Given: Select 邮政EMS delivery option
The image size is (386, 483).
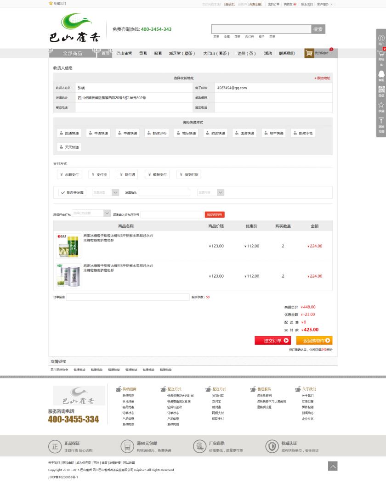Looking at the screenshot, I should pyautogui.click(x=157, y=133).
